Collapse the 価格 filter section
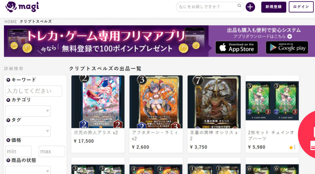Image resolution: width=315 pixels, height=174 pixels. click(x=8, y=140)
